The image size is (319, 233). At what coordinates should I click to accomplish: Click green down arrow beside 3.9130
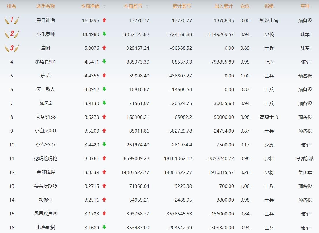coord(104,103)
